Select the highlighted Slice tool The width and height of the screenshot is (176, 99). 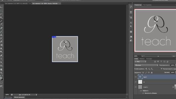(1, 21)
